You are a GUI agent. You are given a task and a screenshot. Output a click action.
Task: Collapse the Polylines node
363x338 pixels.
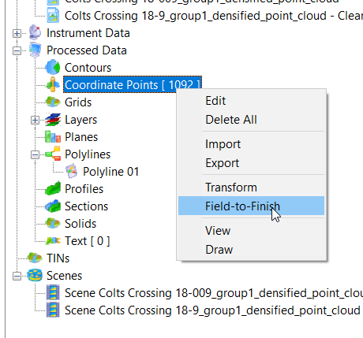click(35, 154)
